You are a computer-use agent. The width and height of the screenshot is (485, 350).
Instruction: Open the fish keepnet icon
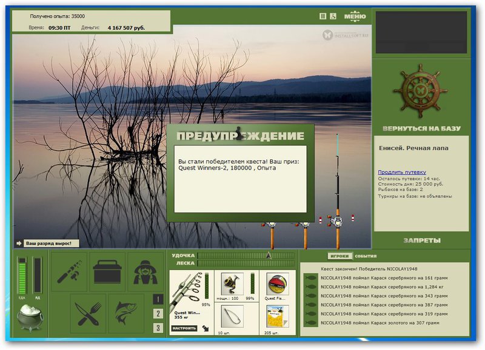pyautogui.click(x=126, y=314)
